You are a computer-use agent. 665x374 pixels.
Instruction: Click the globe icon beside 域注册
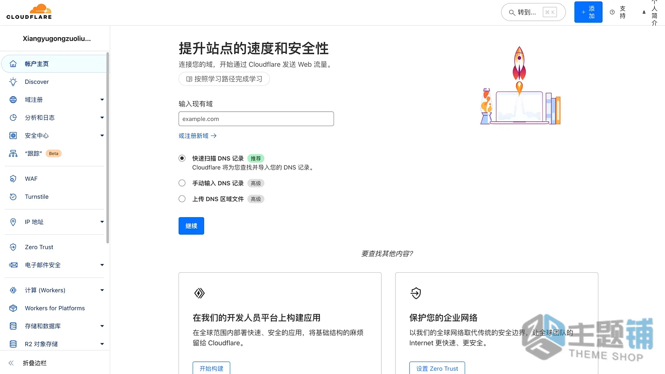coord(13,100)
